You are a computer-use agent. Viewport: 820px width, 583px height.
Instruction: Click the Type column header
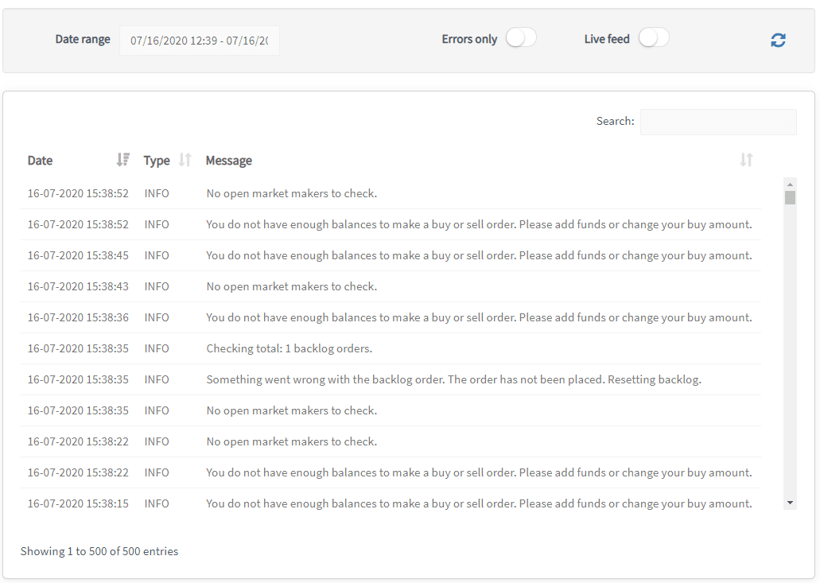[x=157, y=161]
